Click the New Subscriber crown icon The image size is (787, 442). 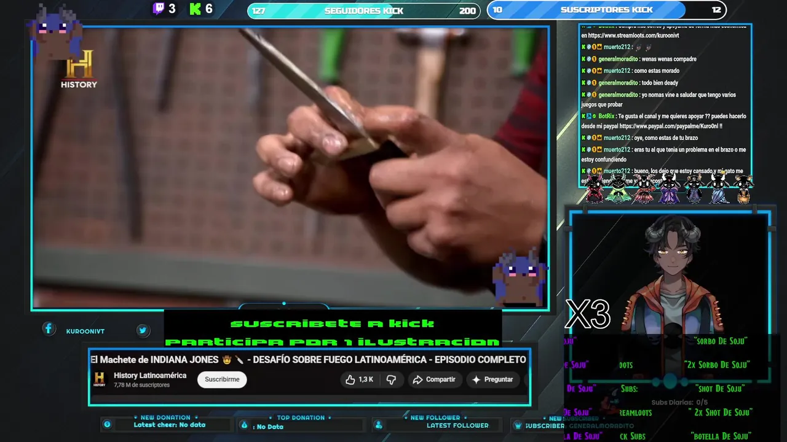(518, 425)
